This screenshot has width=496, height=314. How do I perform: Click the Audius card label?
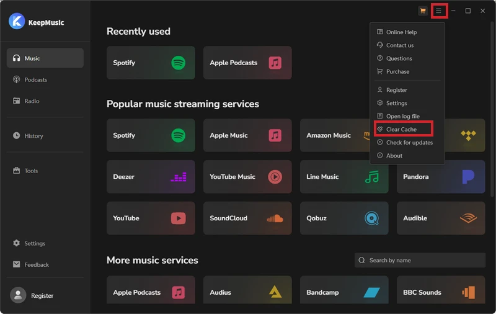221,292
